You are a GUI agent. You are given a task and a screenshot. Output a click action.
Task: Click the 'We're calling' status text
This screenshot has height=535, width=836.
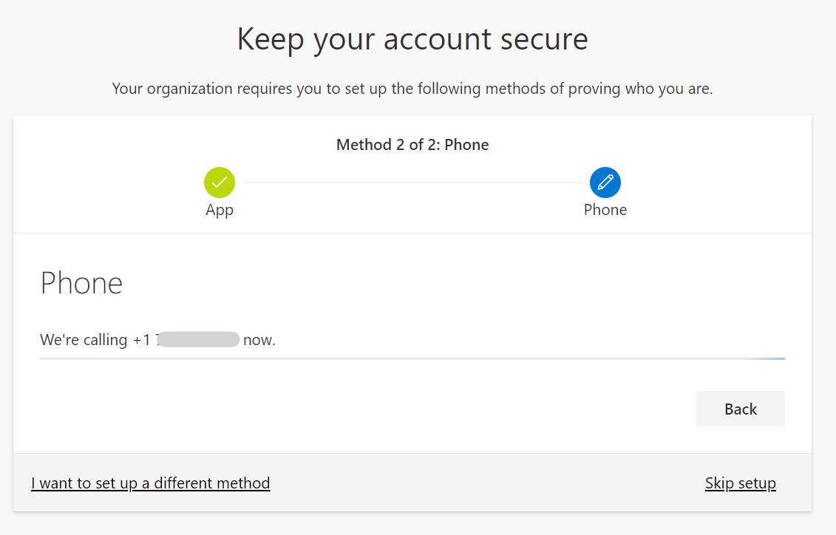(x=84, y=340)
